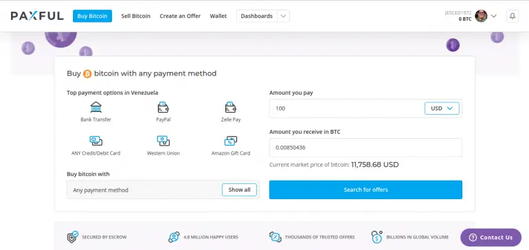
Task: Click the Bank Transfer label
Action: point(95,120)
